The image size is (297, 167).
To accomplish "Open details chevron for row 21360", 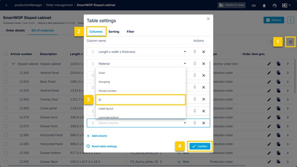I will pos(288,99).
